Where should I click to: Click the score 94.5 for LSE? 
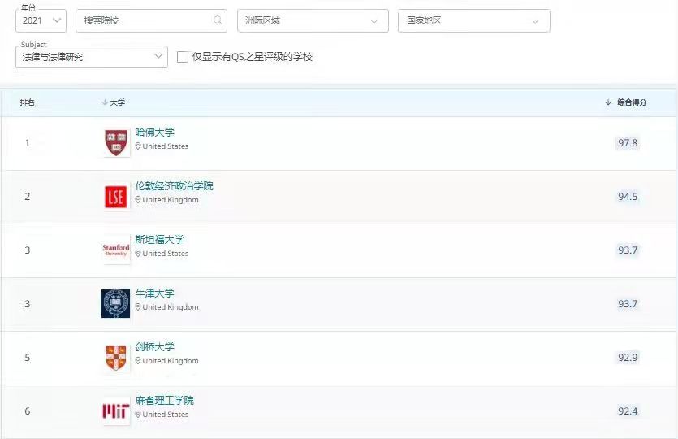628,197
